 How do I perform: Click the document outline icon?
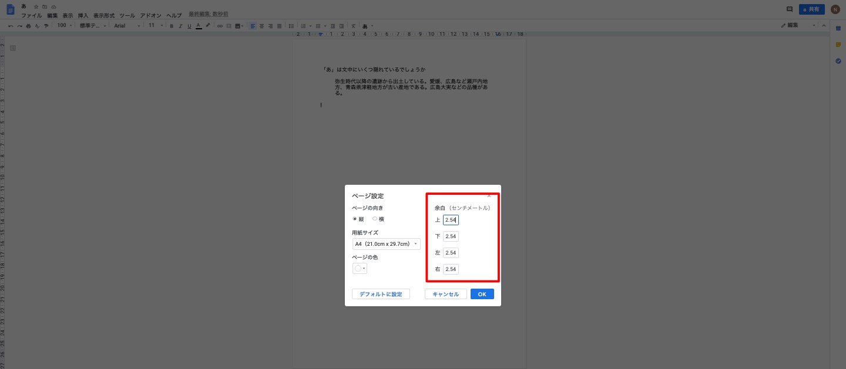[x=12, y=48]
